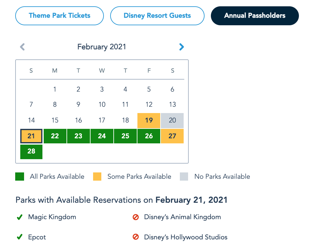Click unavailable icon beside Disney's Animal Kingdom
The height and width of the screenshot is (252, 316).
click(x=136, y=217)
